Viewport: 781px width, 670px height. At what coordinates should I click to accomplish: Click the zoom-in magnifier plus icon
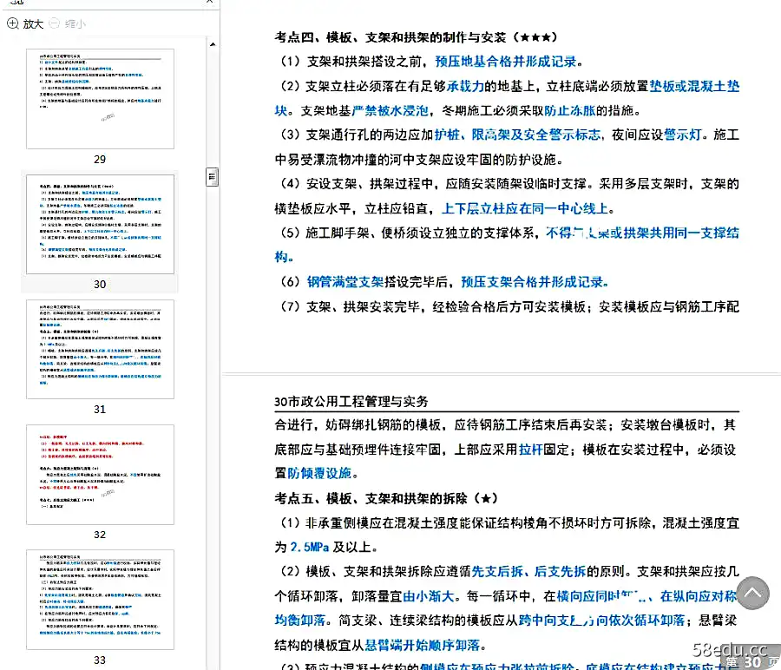click(12, 23)
